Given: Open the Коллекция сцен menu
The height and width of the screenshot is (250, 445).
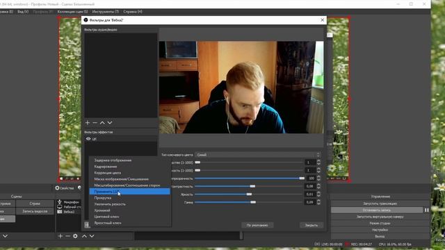Looking at the screenshot, I should tap(72, 12).
